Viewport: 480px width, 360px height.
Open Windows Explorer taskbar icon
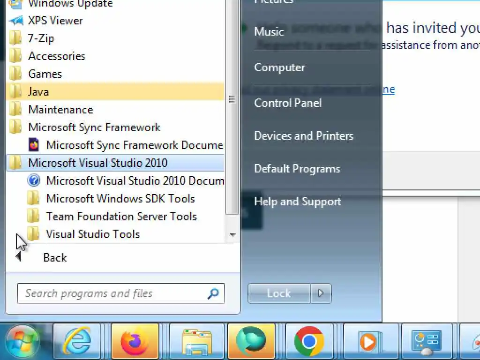click(196, 341)
